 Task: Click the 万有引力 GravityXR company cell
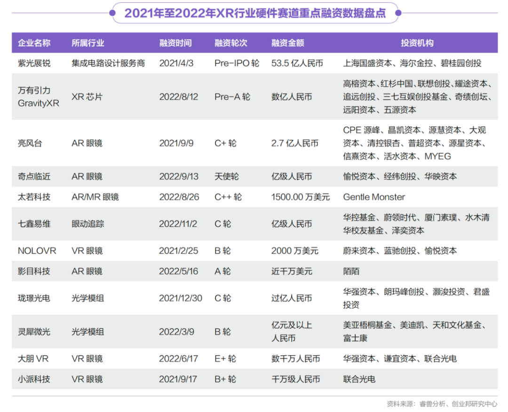coord(39,97)
